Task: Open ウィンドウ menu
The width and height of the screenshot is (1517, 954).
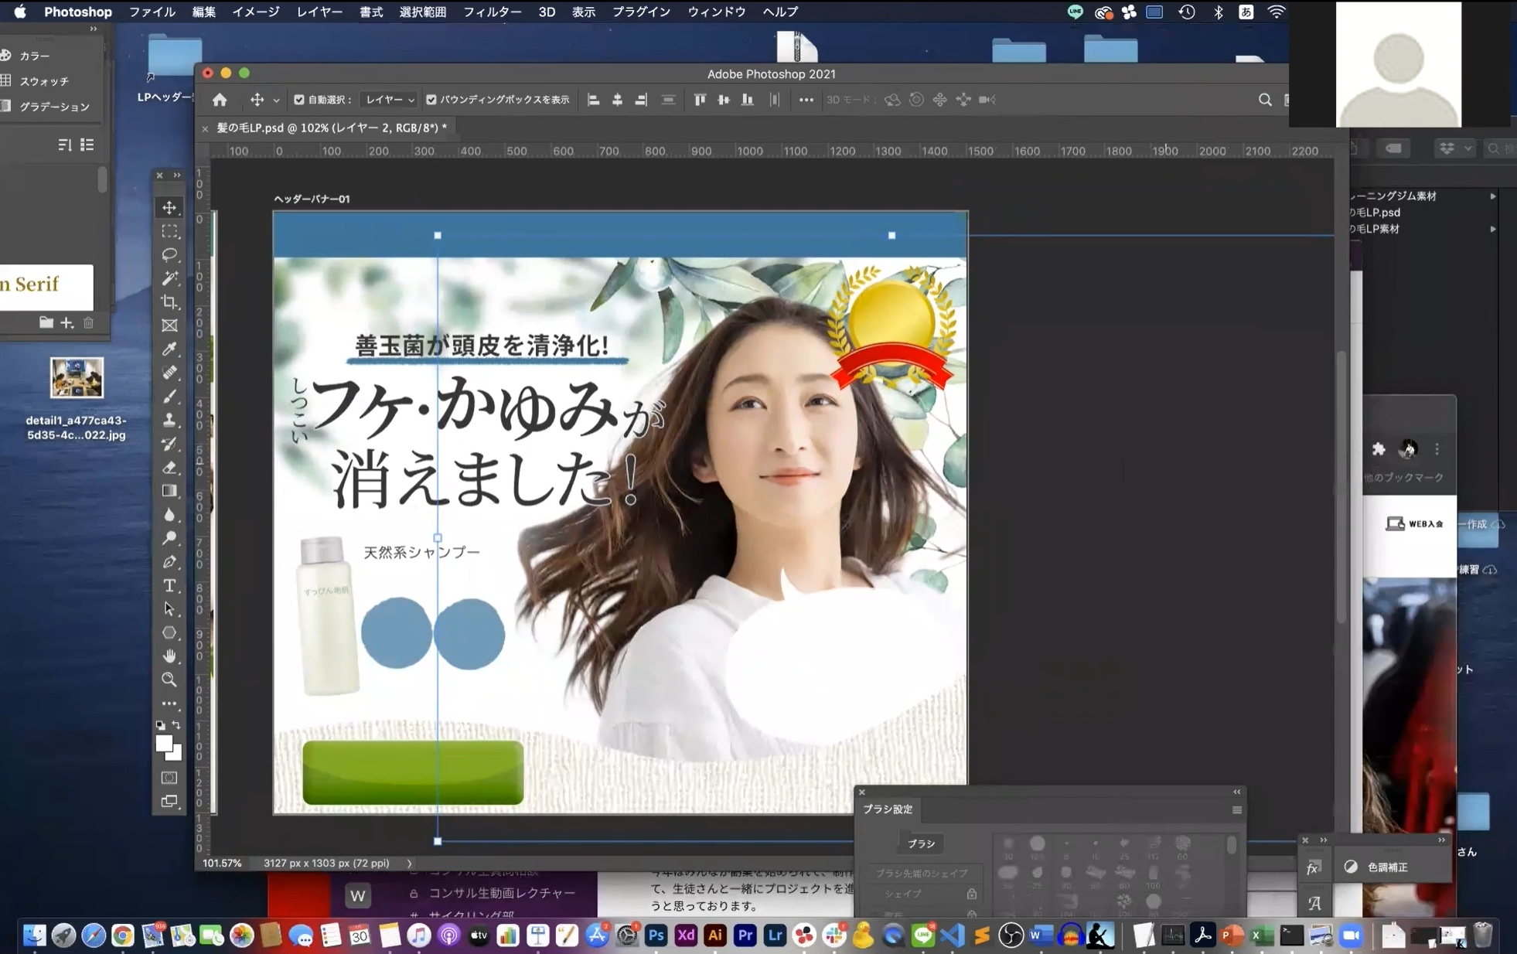Action: click(716, 12)
